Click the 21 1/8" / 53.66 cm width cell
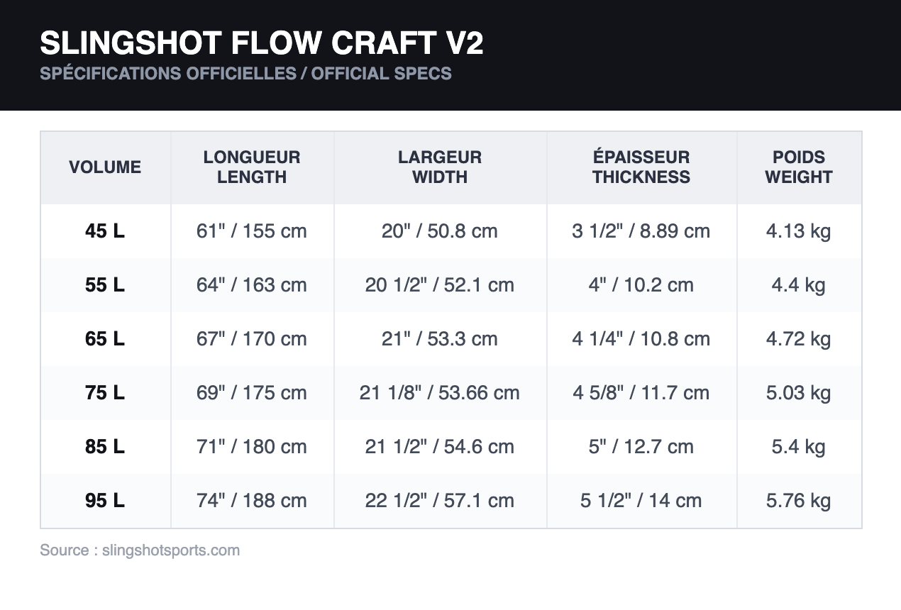The height and width of the screenshot is (610, 901). coord(440,393)
